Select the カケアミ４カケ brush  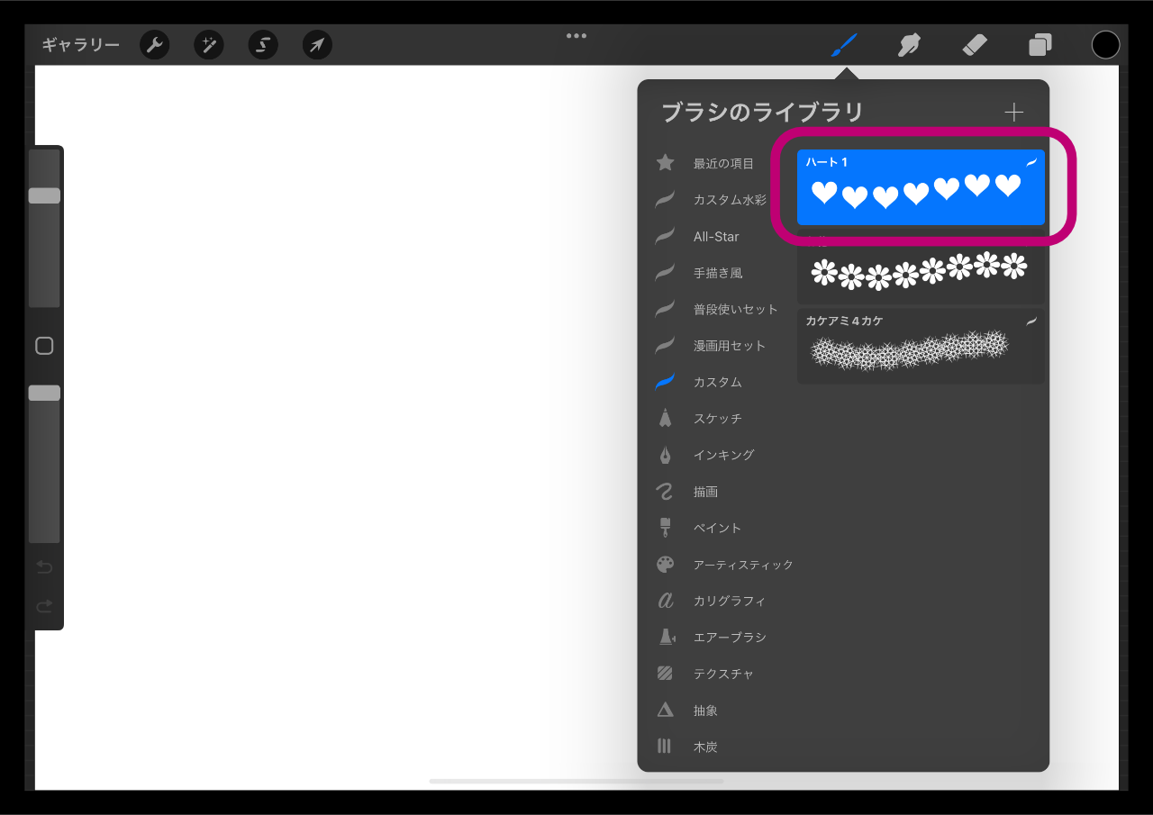(921, 347)
